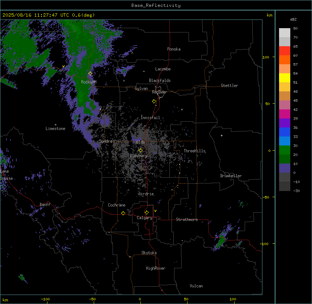The height and width of the screenshot is (304, 312).
Task: Click the -50 tick on bottom axis
Action: (92, 299)
